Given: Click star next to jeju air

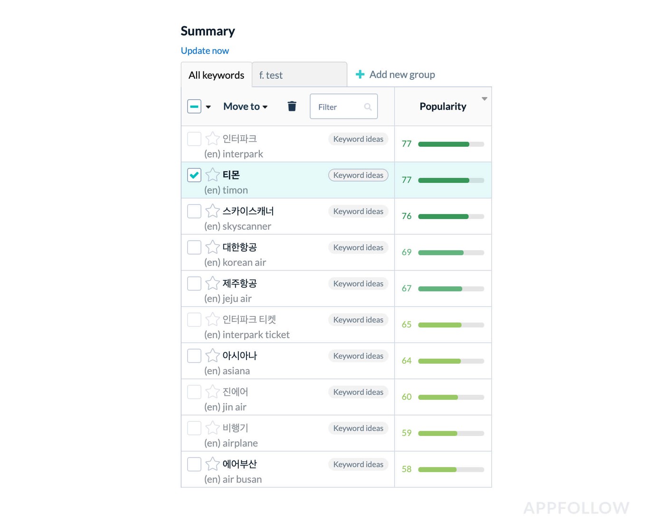Looking at the screenshot, I should 212,283.
